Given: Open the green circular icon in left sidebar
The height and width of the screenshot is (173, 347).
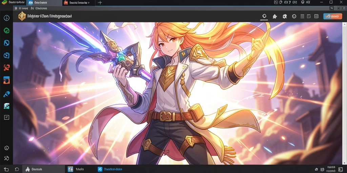Looking at the screenshot, I should [7, 30].
